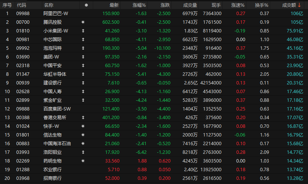Click the star marker next to 药明生物
Viewport: 308px width, 184px height.
(83, 161)
